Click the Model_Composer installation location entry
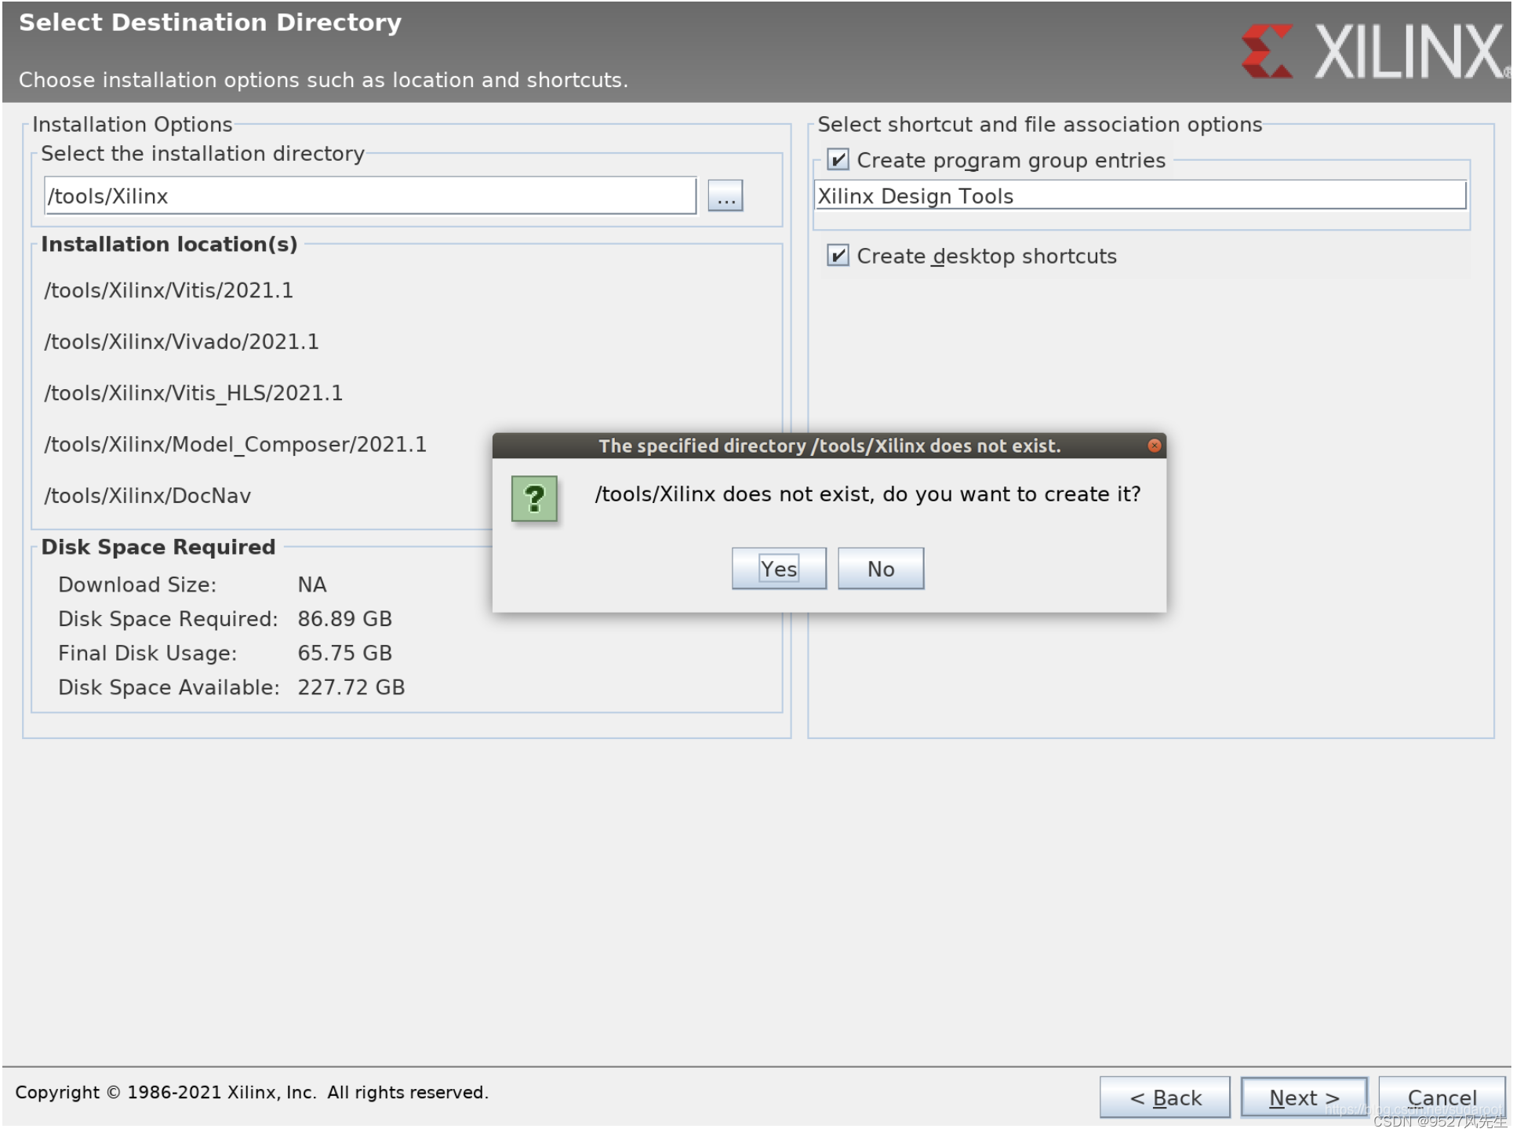1520x1136 pixels. pos(235,444)
